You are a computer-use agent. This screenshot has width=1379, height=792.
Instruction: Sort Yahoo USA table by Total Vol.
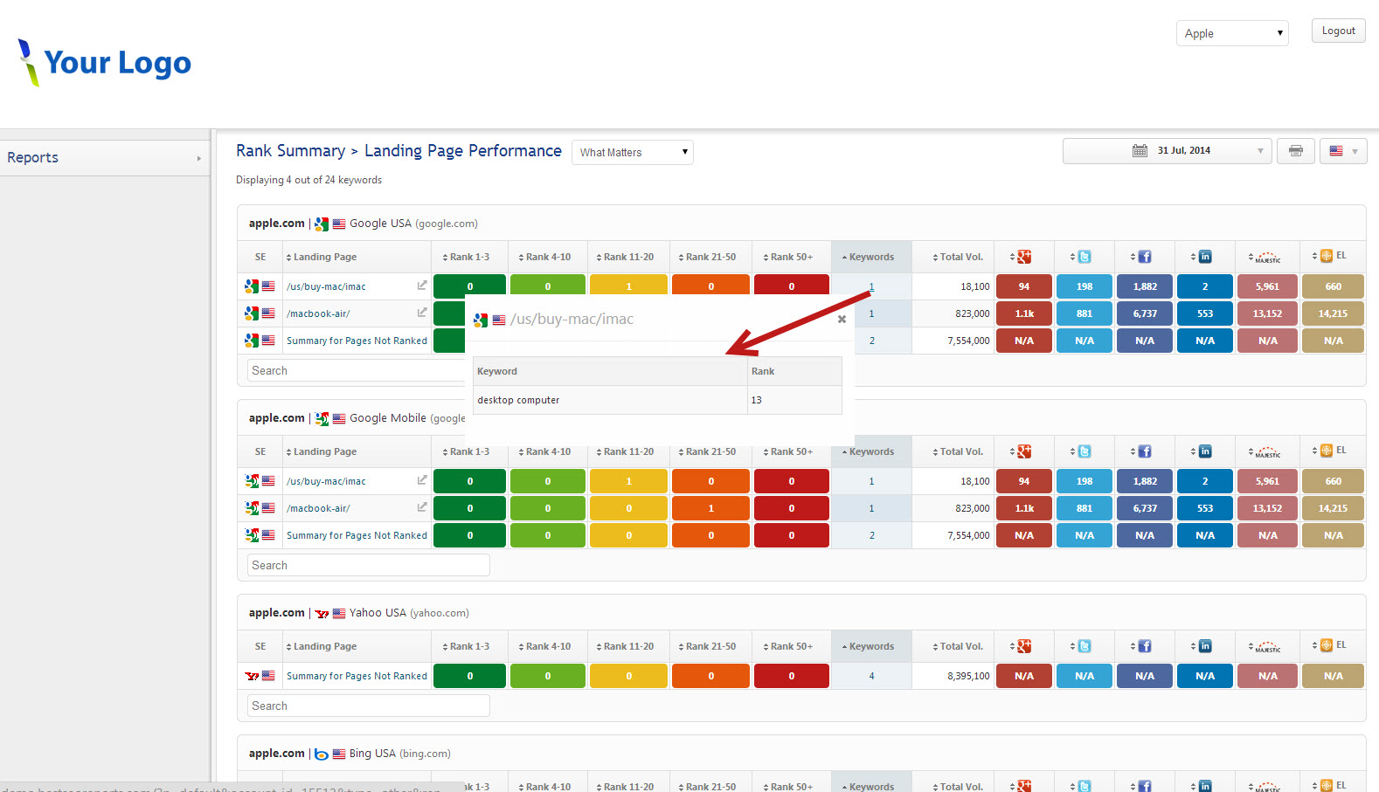[958, 646]
